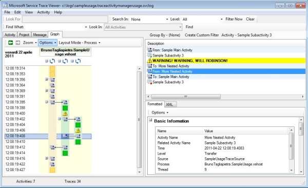The image size is (308, 188).
Task: Open the Activity menu
Action: (44, 12)
